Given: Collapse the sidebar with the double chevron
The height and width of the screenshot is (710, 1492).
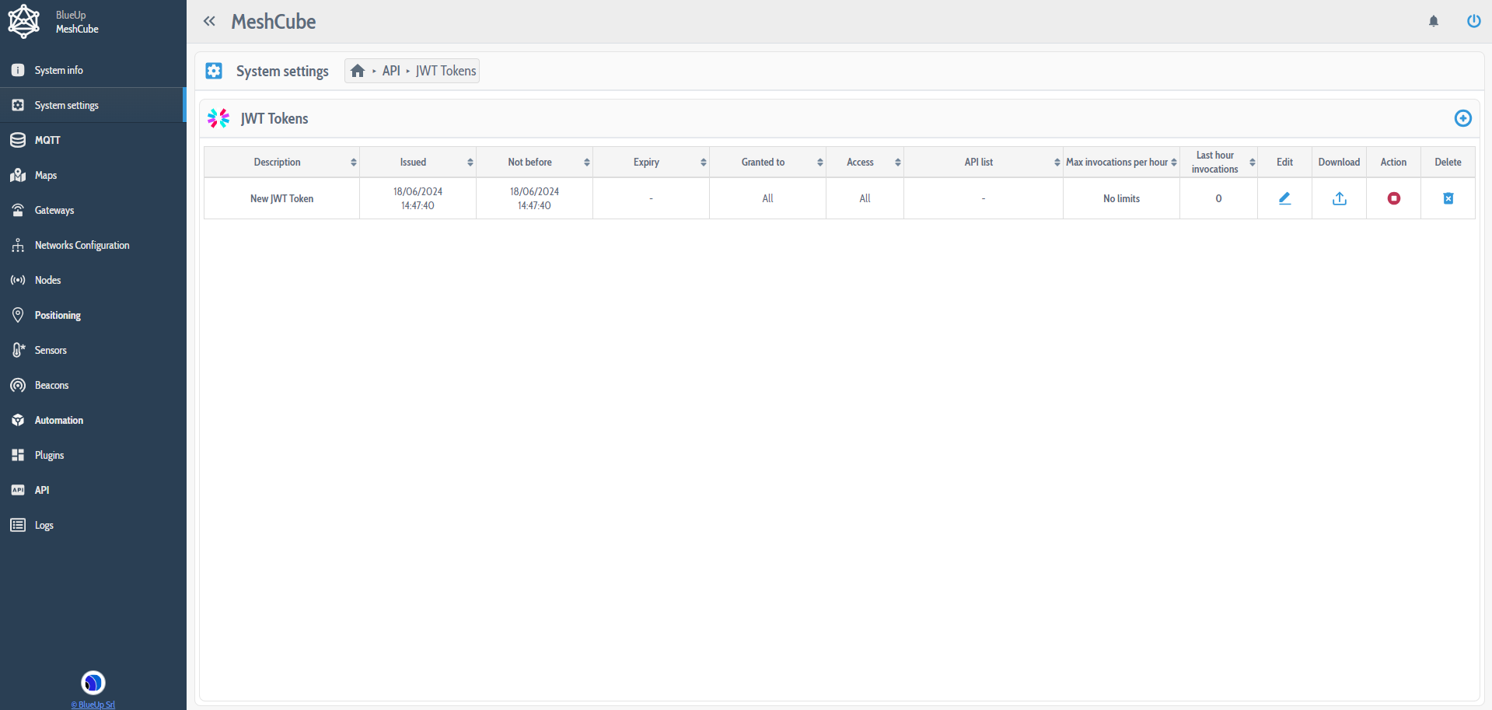Looking at the screenshot, I should (x=209, y=21).
